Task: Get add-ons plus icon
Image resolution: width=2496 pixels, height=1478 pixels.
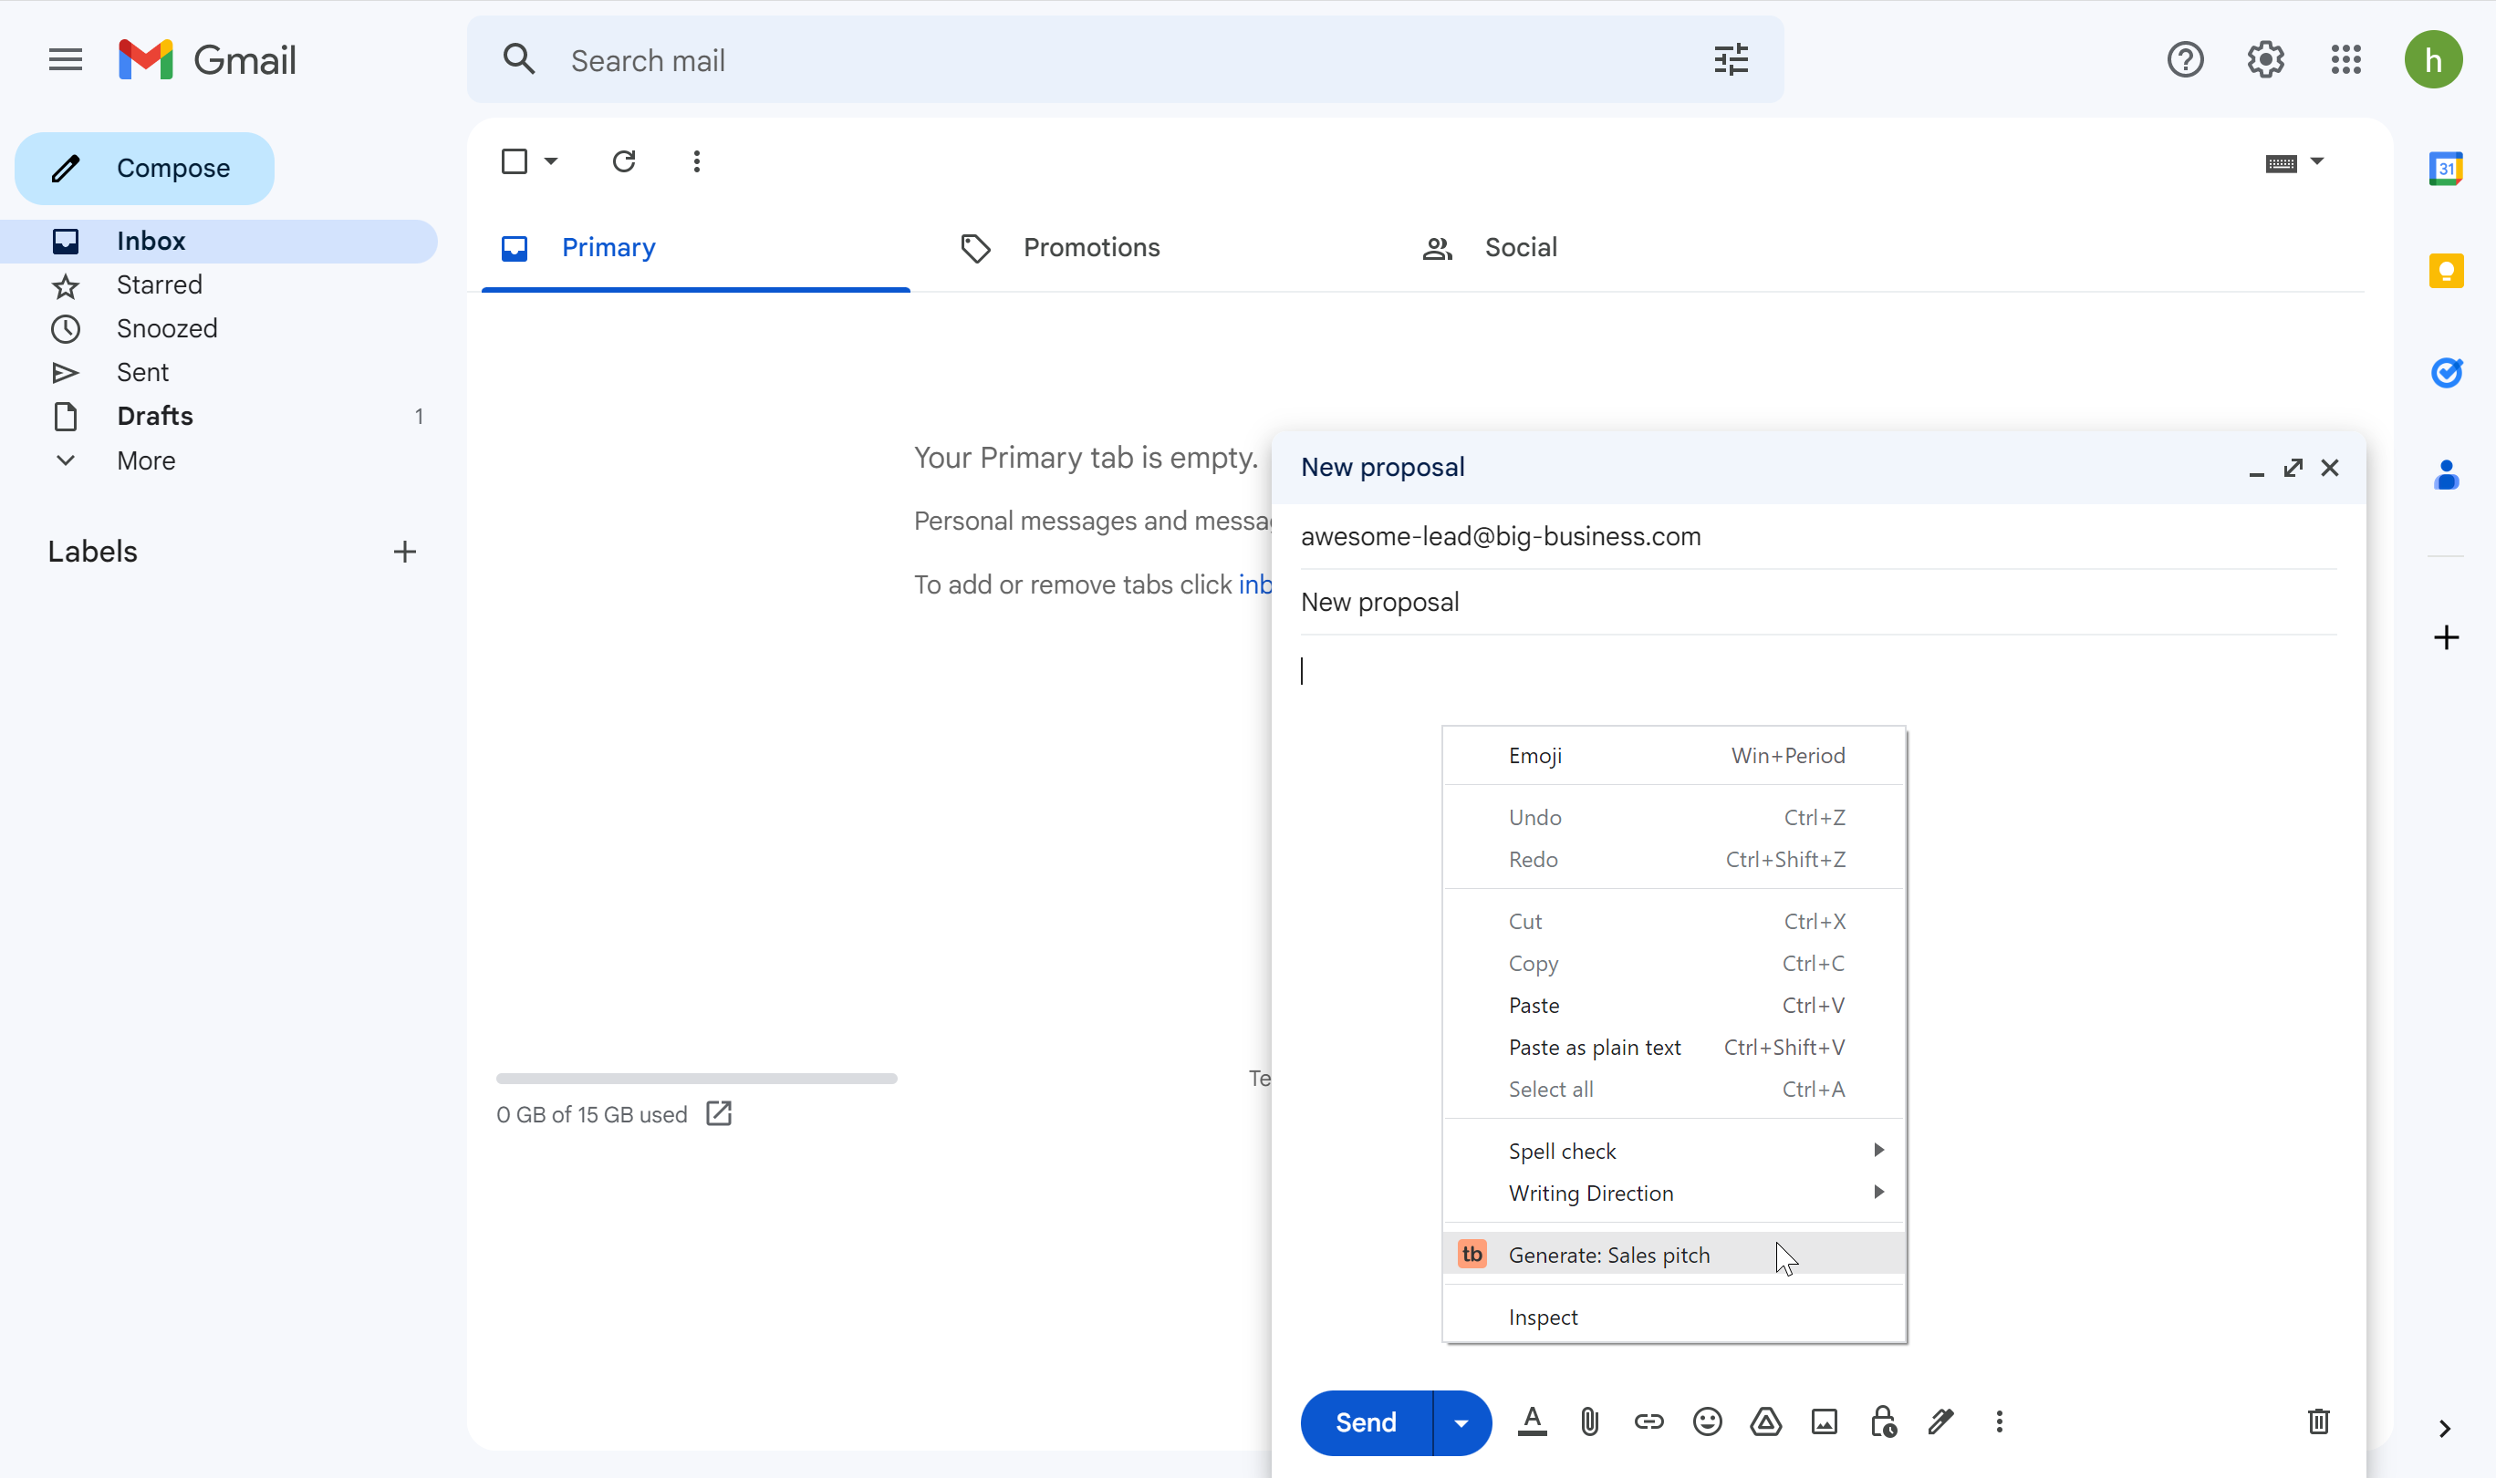Action: pos(2445,637)
